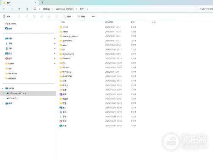
Task: Expand Data (D:) in sidebar tree
Action: pos(4,98)
